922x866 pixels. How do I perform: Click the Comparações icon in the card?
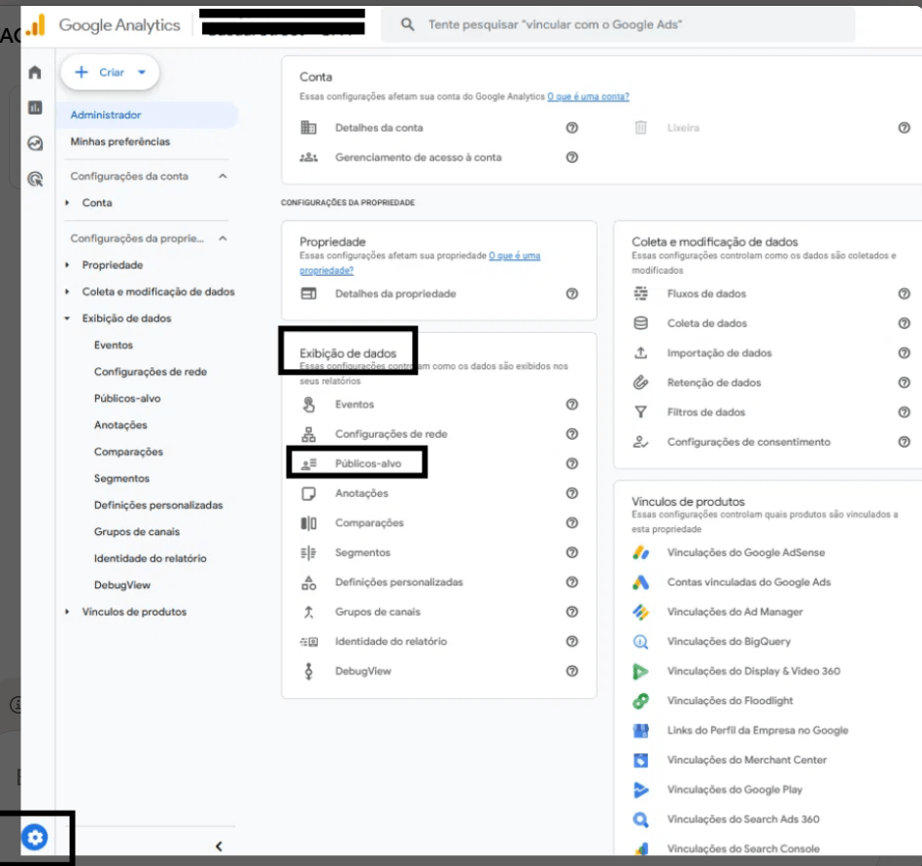pos(309,523)
